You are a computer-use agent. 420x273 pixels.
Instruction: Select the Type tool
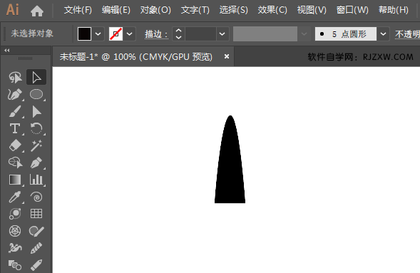pos(15,129)
